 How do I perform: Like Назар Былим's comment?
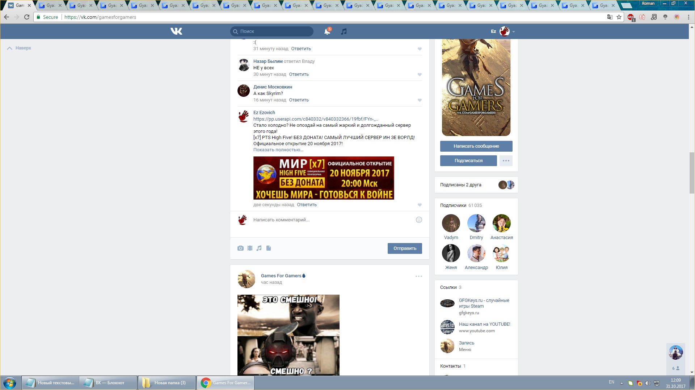tap(420, 74)
